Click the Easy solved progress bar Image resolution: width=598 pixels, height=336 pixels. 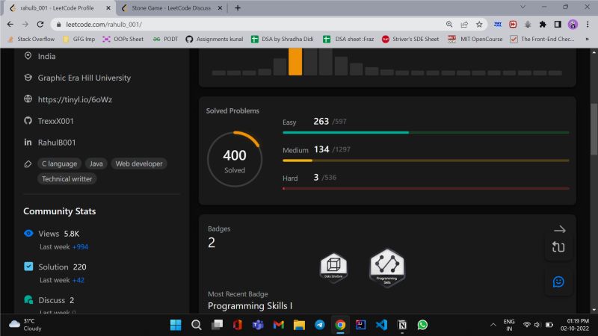[x=425, y=133]
